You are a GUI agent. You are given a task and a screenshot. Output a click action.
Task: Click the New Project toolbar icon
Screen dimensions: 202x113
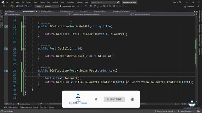(x=12, y=6)
